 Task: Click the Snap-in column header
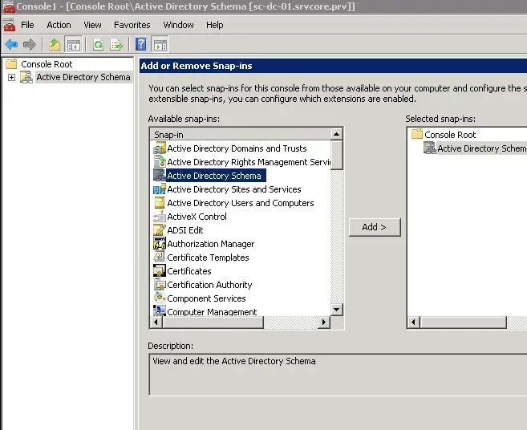coord(241,135)
